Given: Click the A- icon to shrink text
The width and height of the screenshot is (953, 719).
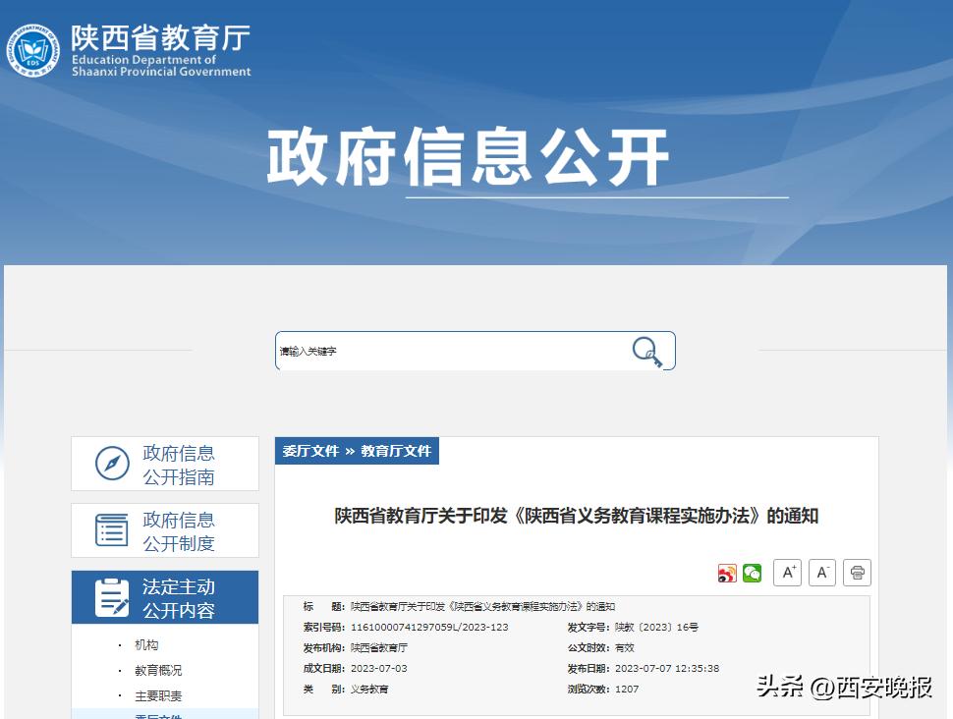Looking at the screenshot, I should [x=821, y=572].
